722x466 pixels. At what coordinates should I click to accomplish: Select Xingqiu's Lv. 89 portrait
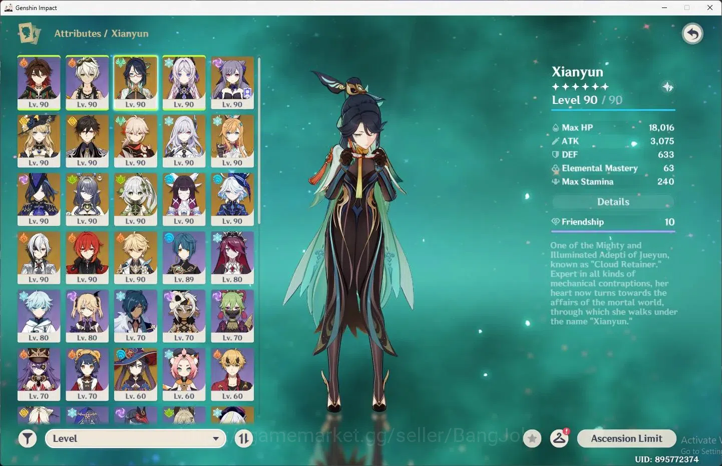(x=184, y=258)
